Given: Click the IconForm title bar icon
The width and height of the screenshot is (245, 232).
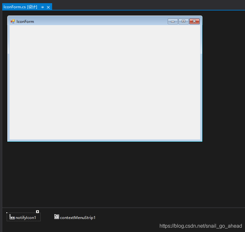Looking at the screenshot, I should (13, 21).
